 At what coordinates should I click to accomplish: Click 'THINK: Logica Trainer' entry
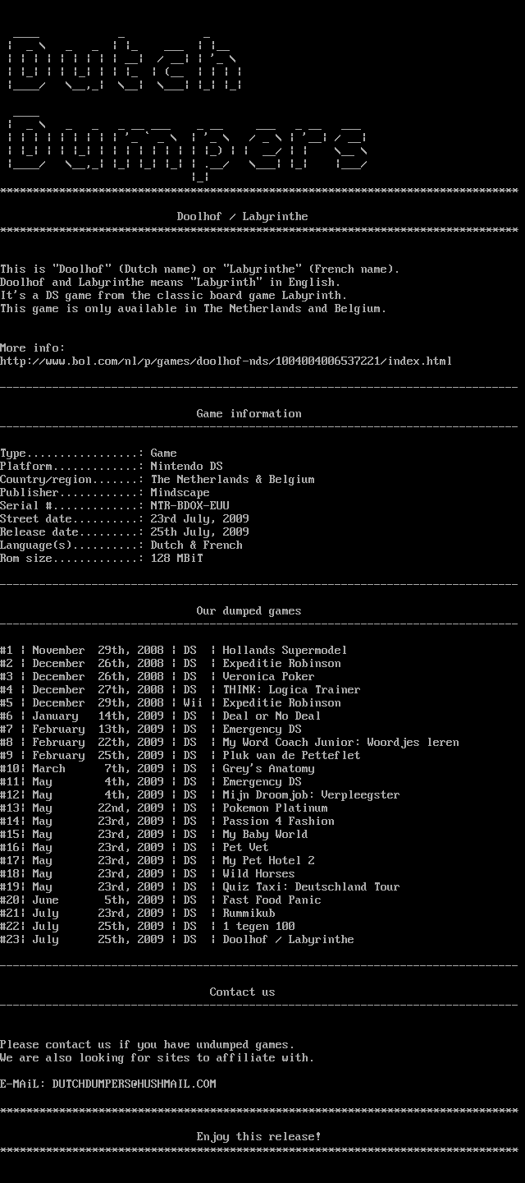[x=292, y=690]
